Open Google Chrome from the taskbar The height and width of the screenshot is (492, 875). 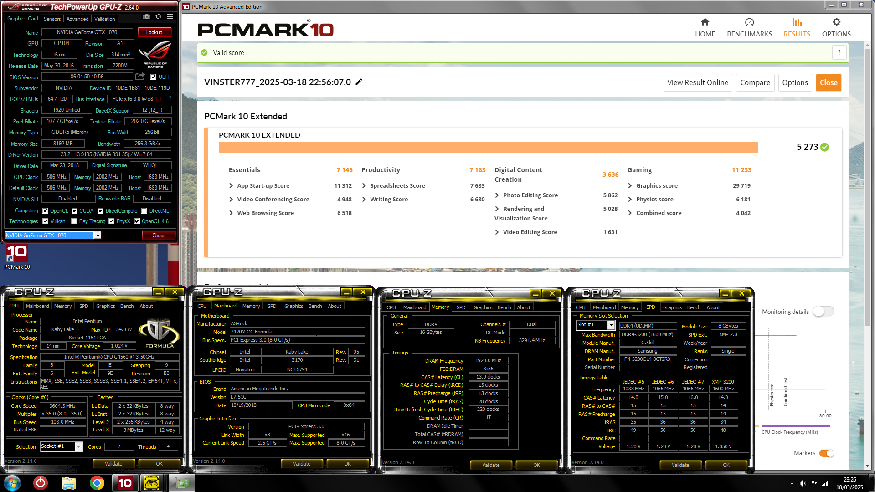pos(97,483)
